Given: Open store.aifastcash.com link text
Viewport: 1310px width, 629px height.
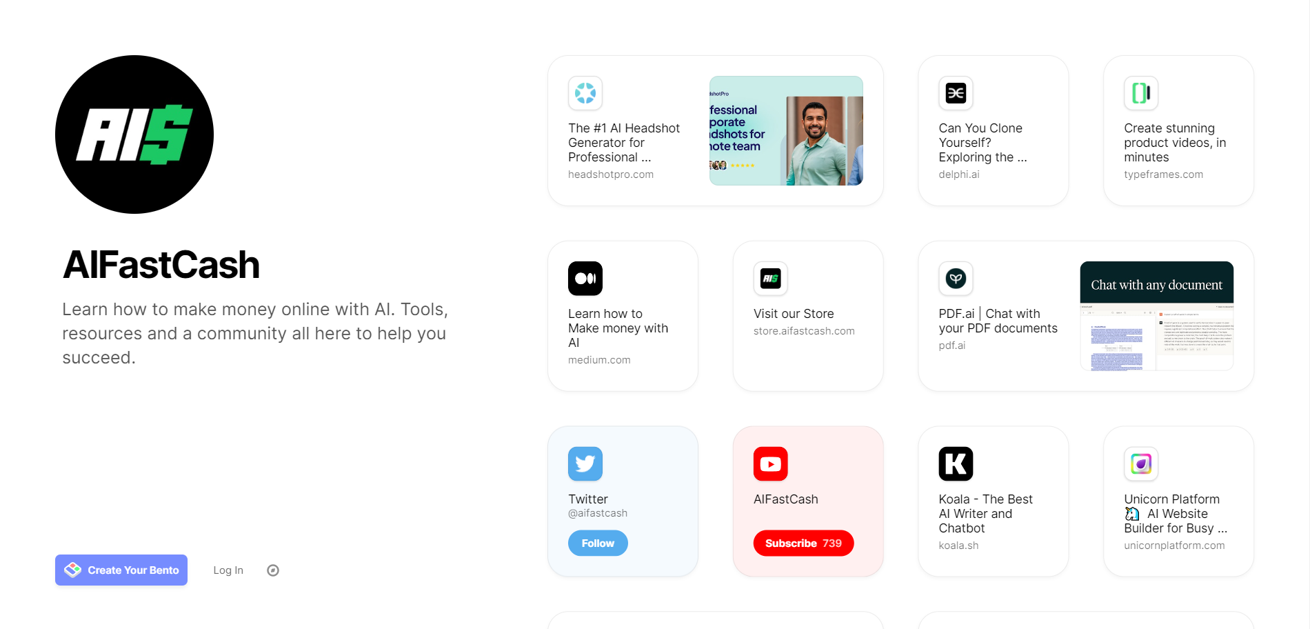Looking at the screenshot, I should [x=804, y=331].
